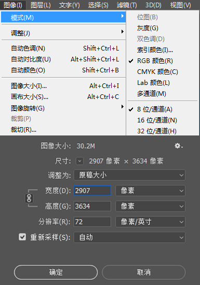Choose 自动颜色(O)
This screenshot has width=200, height=285.
[63, 70]
